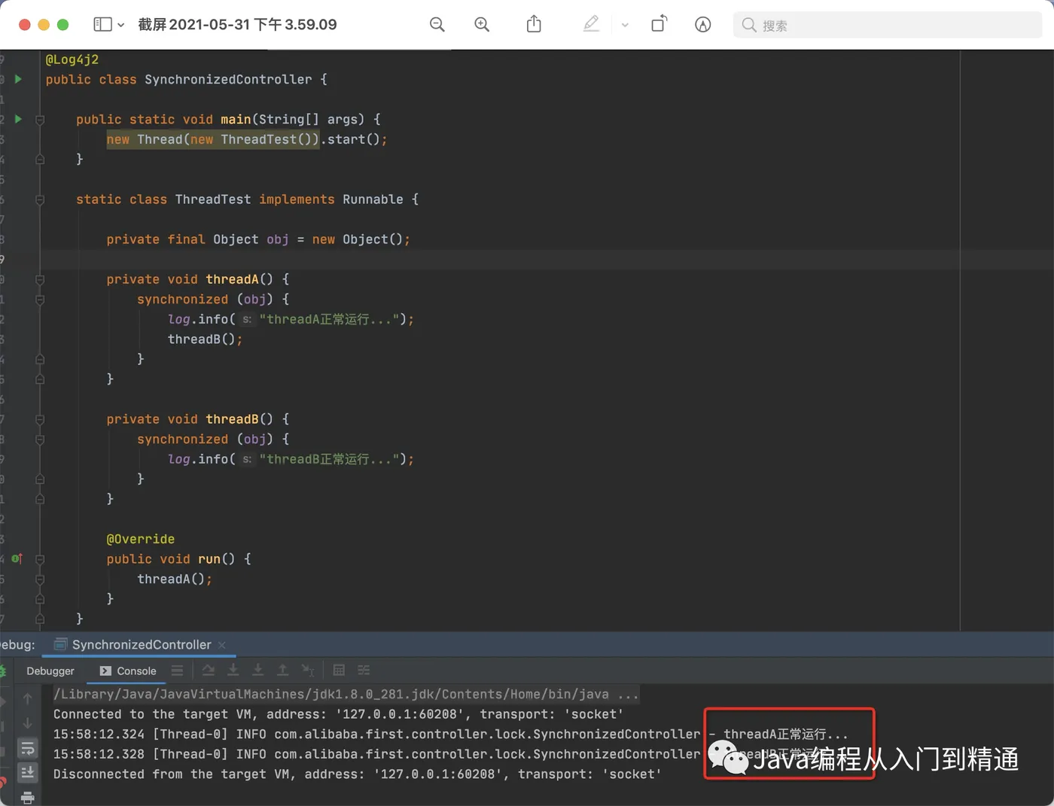Click 'static class ThreadTest implements Runnable' line
Image resolution: width=1054 pixels, height=806 pixels.
247,199
